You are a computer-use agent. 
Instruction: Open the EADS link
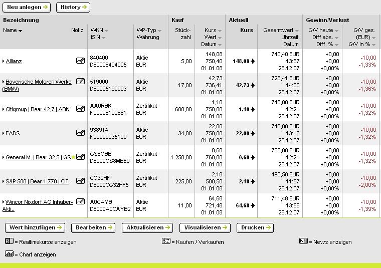[13, 133]
